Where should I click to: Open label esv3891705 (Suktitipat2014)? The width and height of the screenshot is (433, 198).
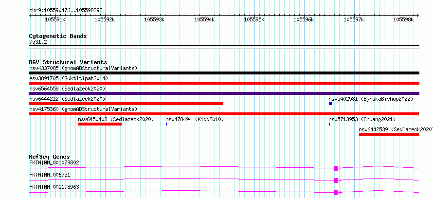click(x=69, y=78)
